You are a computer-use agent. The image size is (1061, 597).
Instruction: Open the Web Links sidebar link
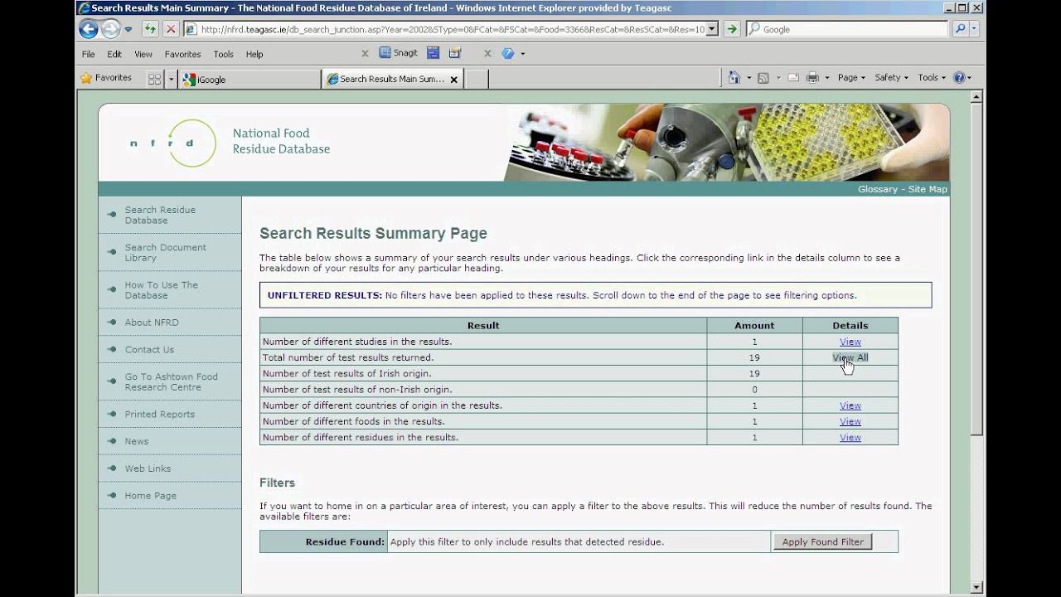click(148, 468)
